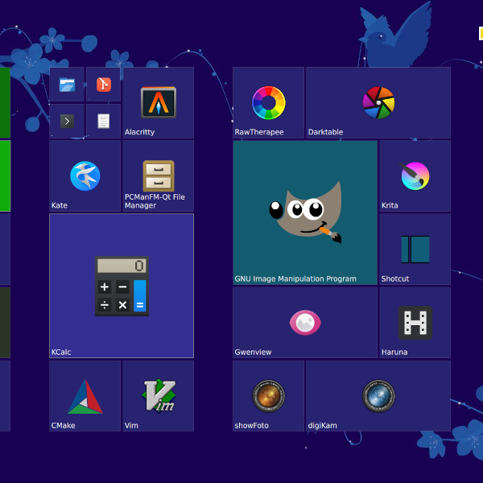Open PCManFM-Qt File Manager tile
483x483 pixels.
pyautogui.click(x=158, y=176)
